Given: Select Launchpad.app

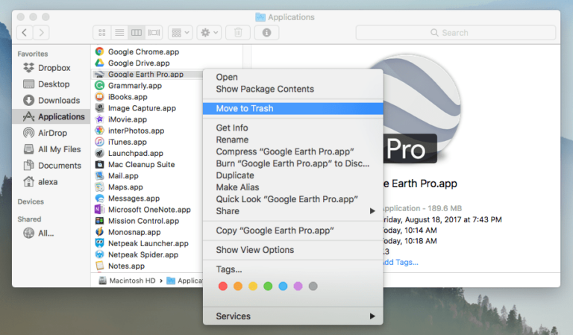Looking at the screenshot, I should [135, 154].
